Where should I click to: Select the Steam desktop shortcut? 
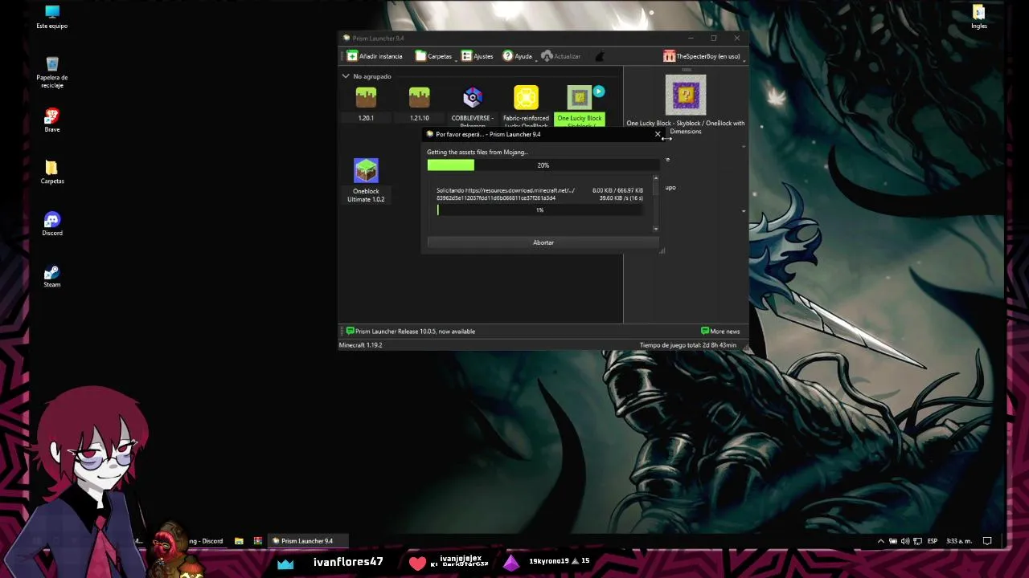click(x=52, y=275)
